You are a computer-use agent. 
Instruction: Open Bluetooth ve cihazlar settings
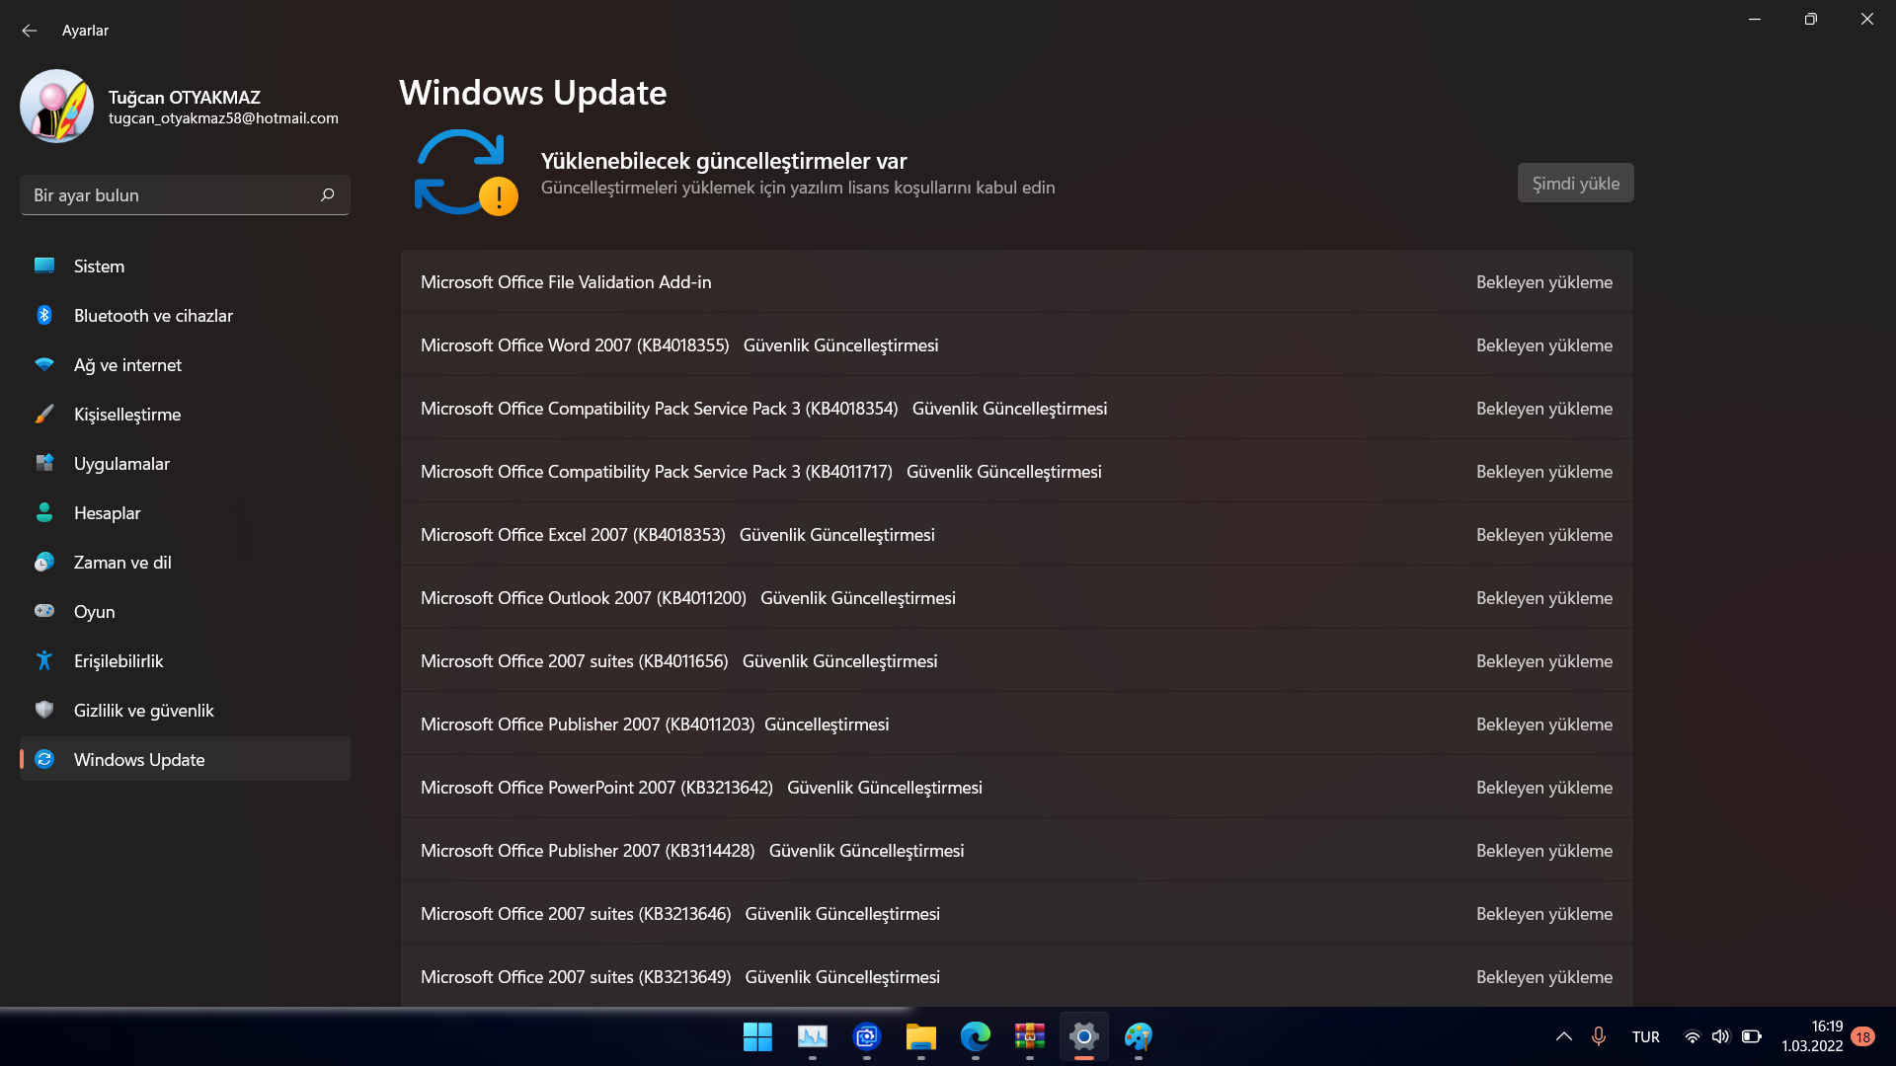pyautogui.click(x=153, y=316)
